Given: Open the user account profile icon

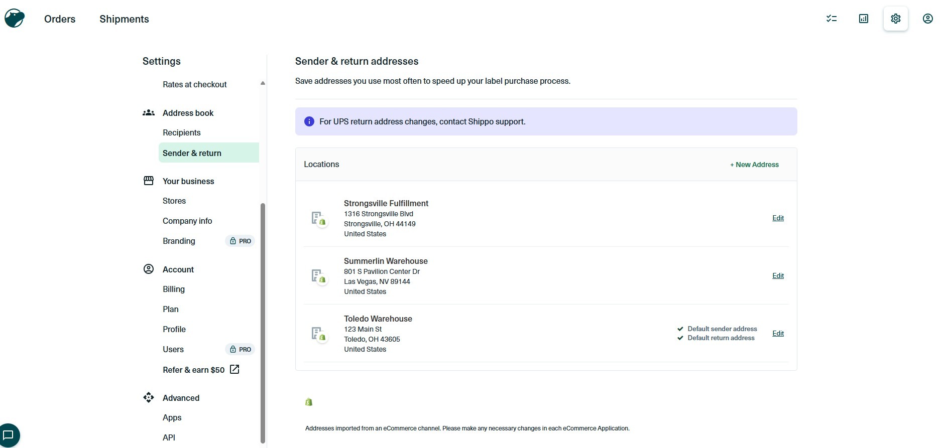Looking at the screenshot, I should tap(928, 19).
